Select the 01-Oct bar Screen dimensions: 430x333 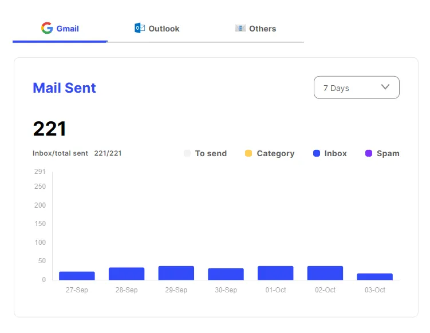(x=275, y=273)
